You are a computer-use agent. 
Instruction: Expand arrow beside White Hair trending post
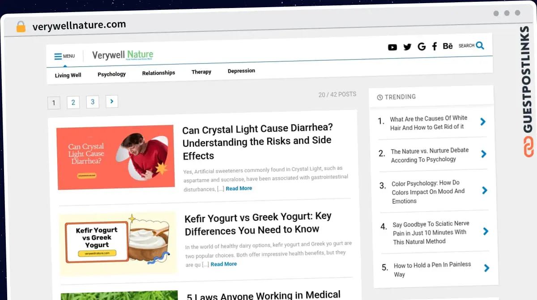[x=483, y=121]
